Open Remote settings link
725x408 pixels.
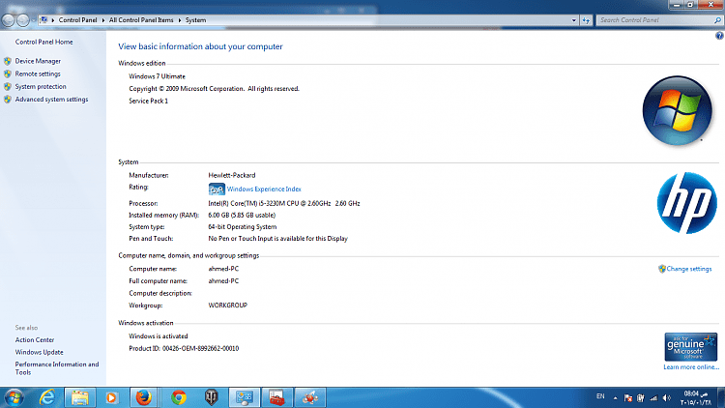[38, 74]
